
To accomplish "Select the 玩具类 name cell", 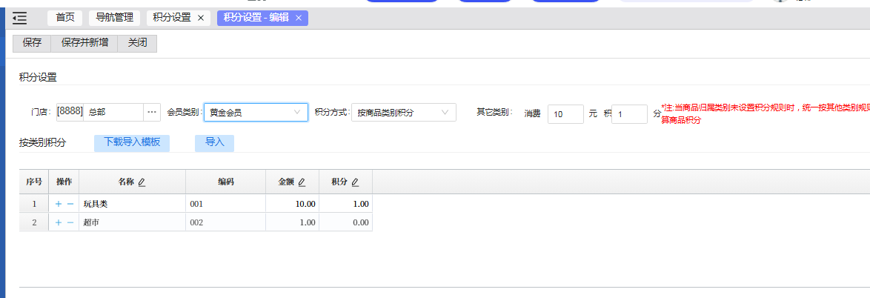I will [133, 204].
